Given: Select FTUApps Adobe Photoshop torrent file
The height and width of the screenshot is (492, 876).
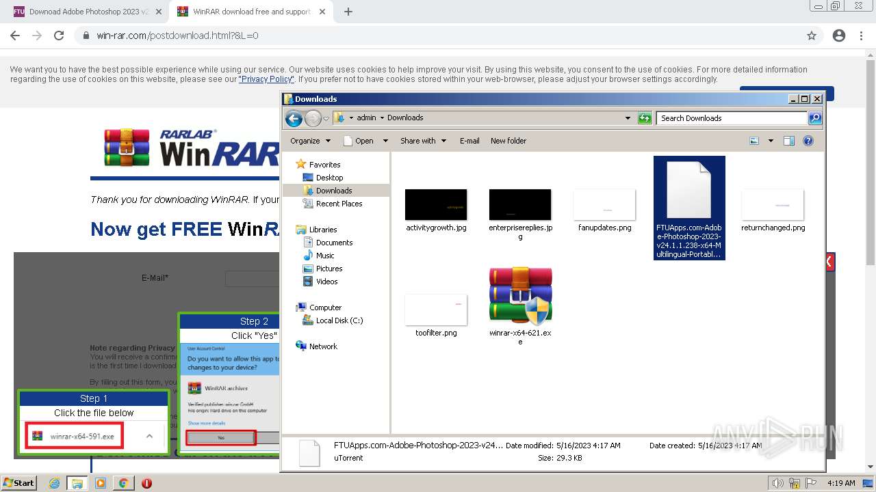Looking at the screenshot, I should pyautogui.click(x=688, y=208).
